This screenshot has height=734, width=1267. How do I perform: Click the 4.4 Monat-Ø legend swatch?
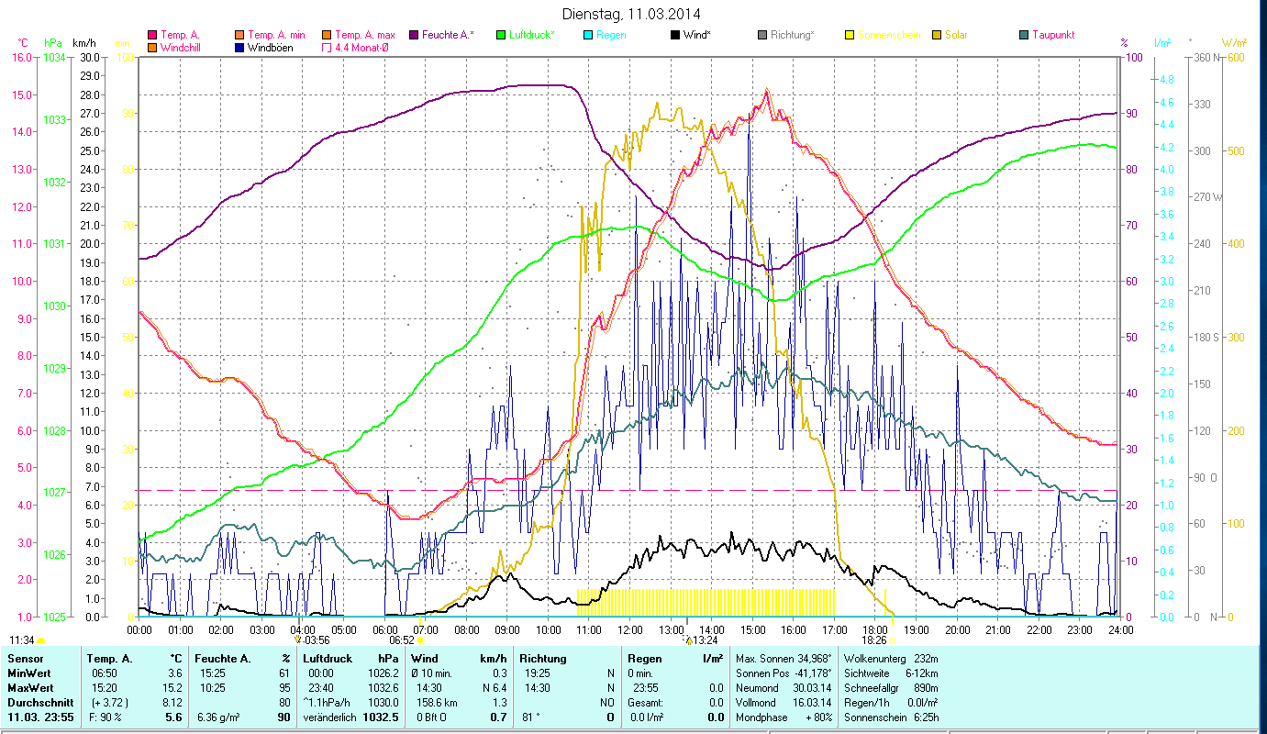tap(327, 47)
